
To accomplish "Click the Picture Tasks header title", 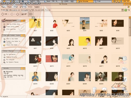I will 11,21.
